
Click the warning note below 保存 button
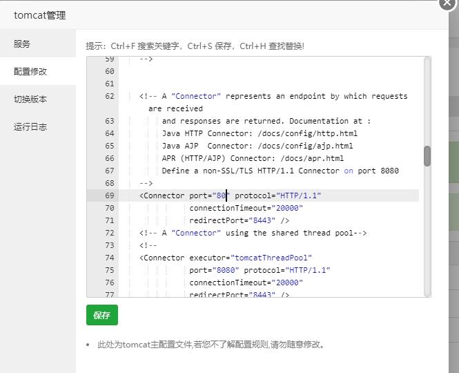point(211,345)
